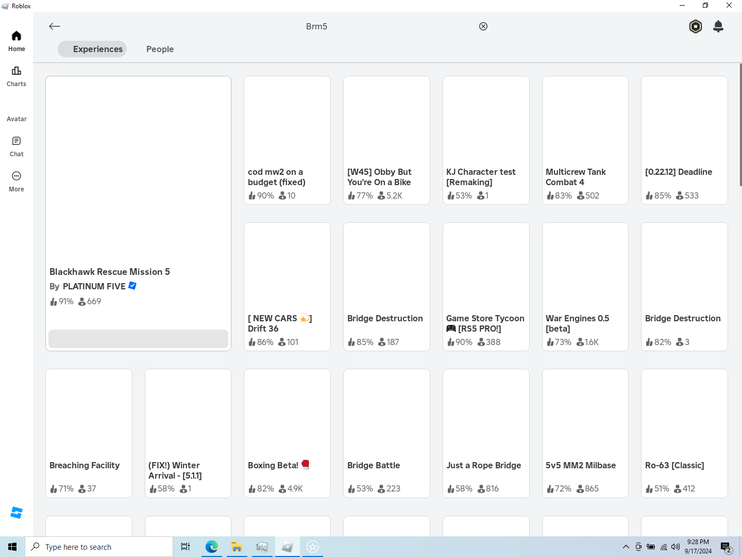Open KJ Character test [Remaking]

click(486, 140)
